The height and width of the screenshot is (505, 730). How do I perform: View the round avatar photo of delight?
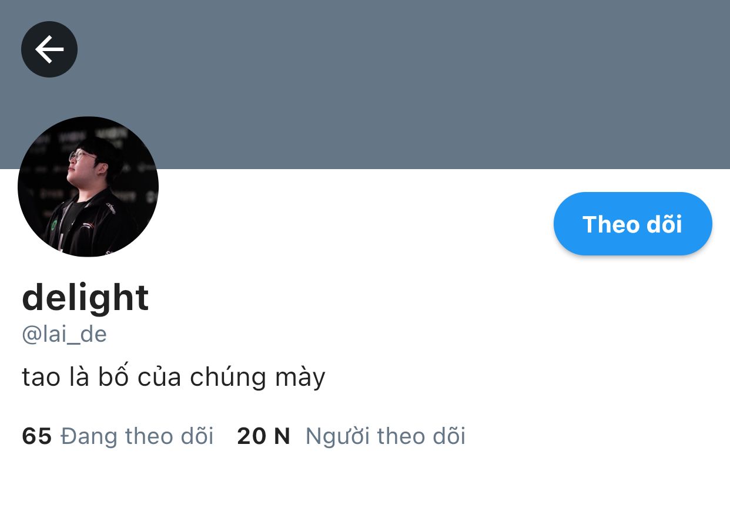[88, 187]
